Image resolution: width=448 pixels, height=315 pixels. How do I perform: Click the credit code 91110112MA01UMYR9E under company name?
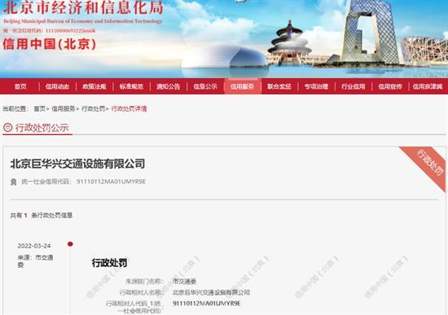[111, 182]
